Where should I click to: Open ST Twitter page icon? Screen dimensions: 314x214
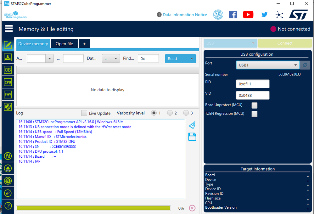pos(264,14)
